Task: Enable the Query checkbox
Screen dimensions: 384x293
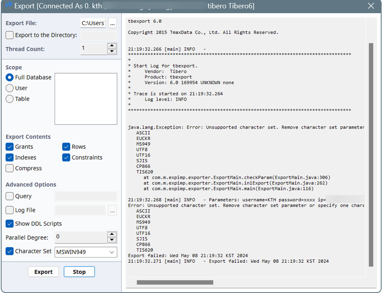Action: coord(9,196)
